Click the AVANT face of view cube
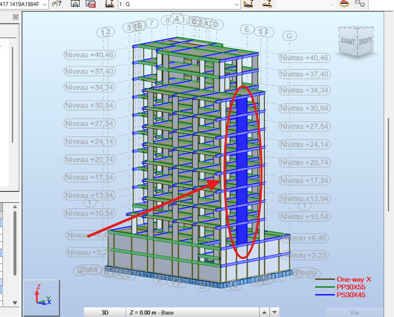The image size is (394, 317). click(x=348, y=42)
